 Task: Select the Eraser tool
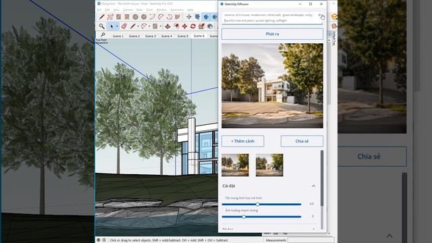click(124, 26)
